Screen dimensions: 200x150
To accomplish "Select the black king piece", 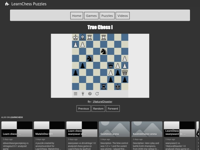I will coord(118,86).
